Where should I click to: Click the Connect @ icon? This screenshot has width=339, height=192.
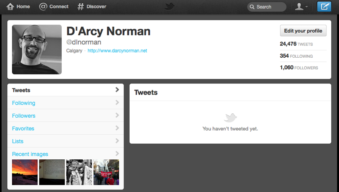click(x=43, y=6)
